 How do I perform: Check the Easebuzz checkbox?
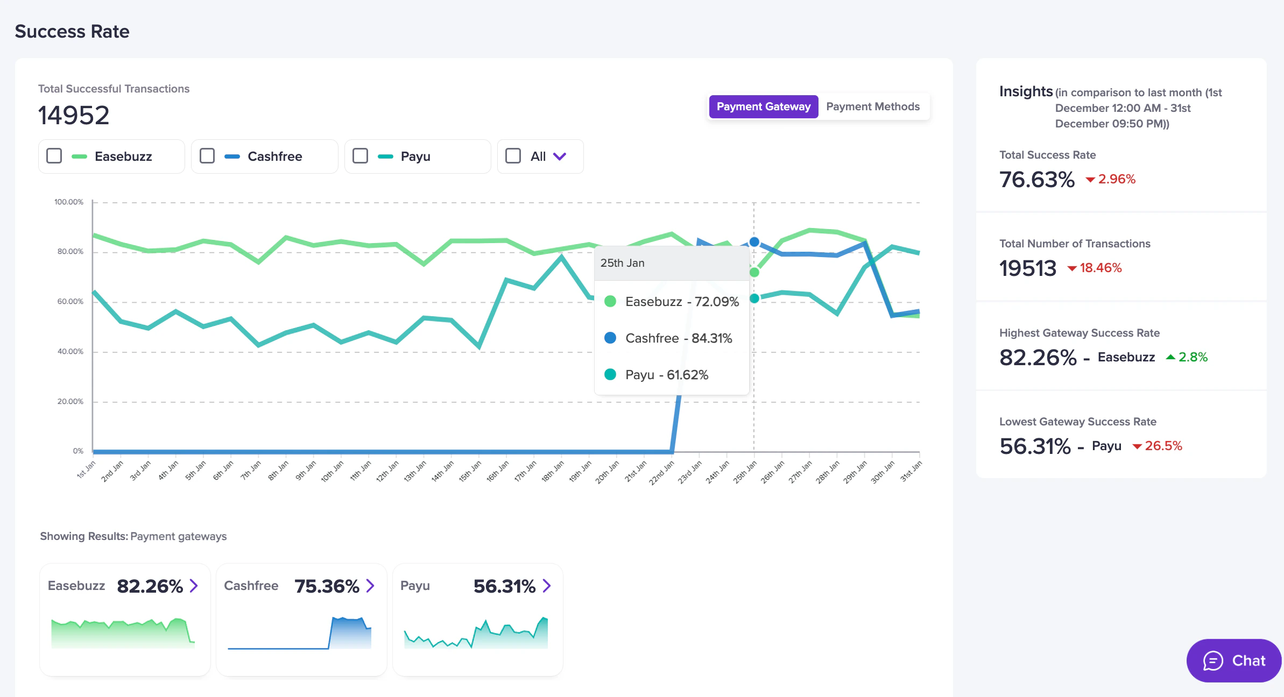coord(54,156)
